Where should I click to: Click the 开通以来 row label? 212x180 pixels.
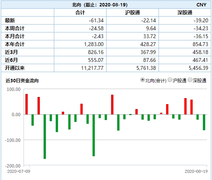15,68
